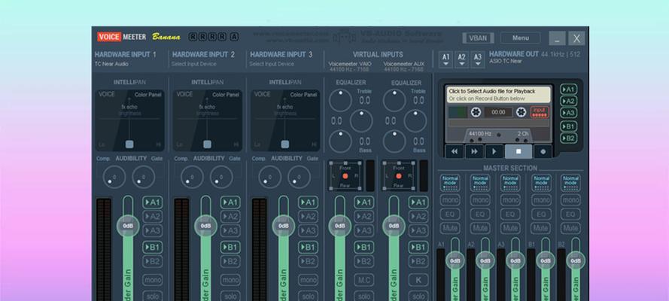The width and height of the screenshot is (669, 301).
Task: Toggle EQ on the B1 master bus
Action: tap(541, 214)
